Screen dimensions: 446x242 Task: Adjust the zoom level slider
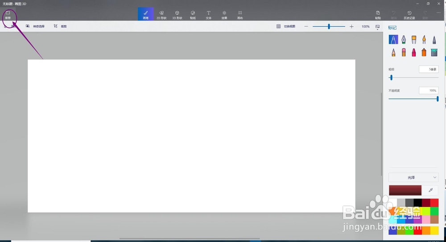(329, 26)
